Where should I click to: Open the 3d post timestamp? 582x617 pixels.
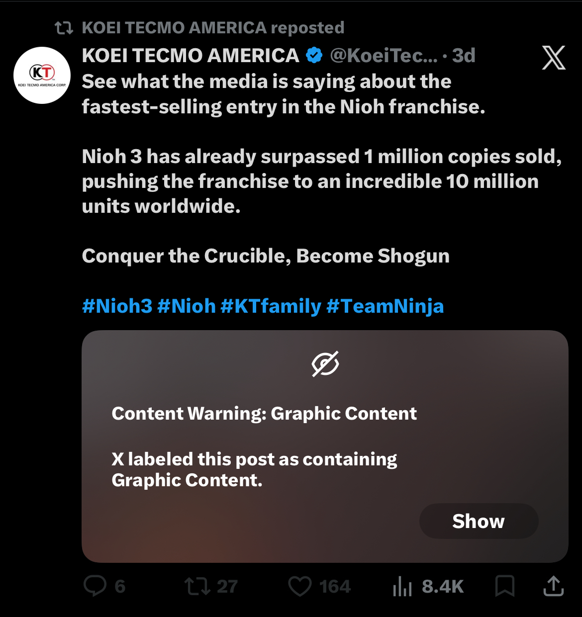pos(464,56)
